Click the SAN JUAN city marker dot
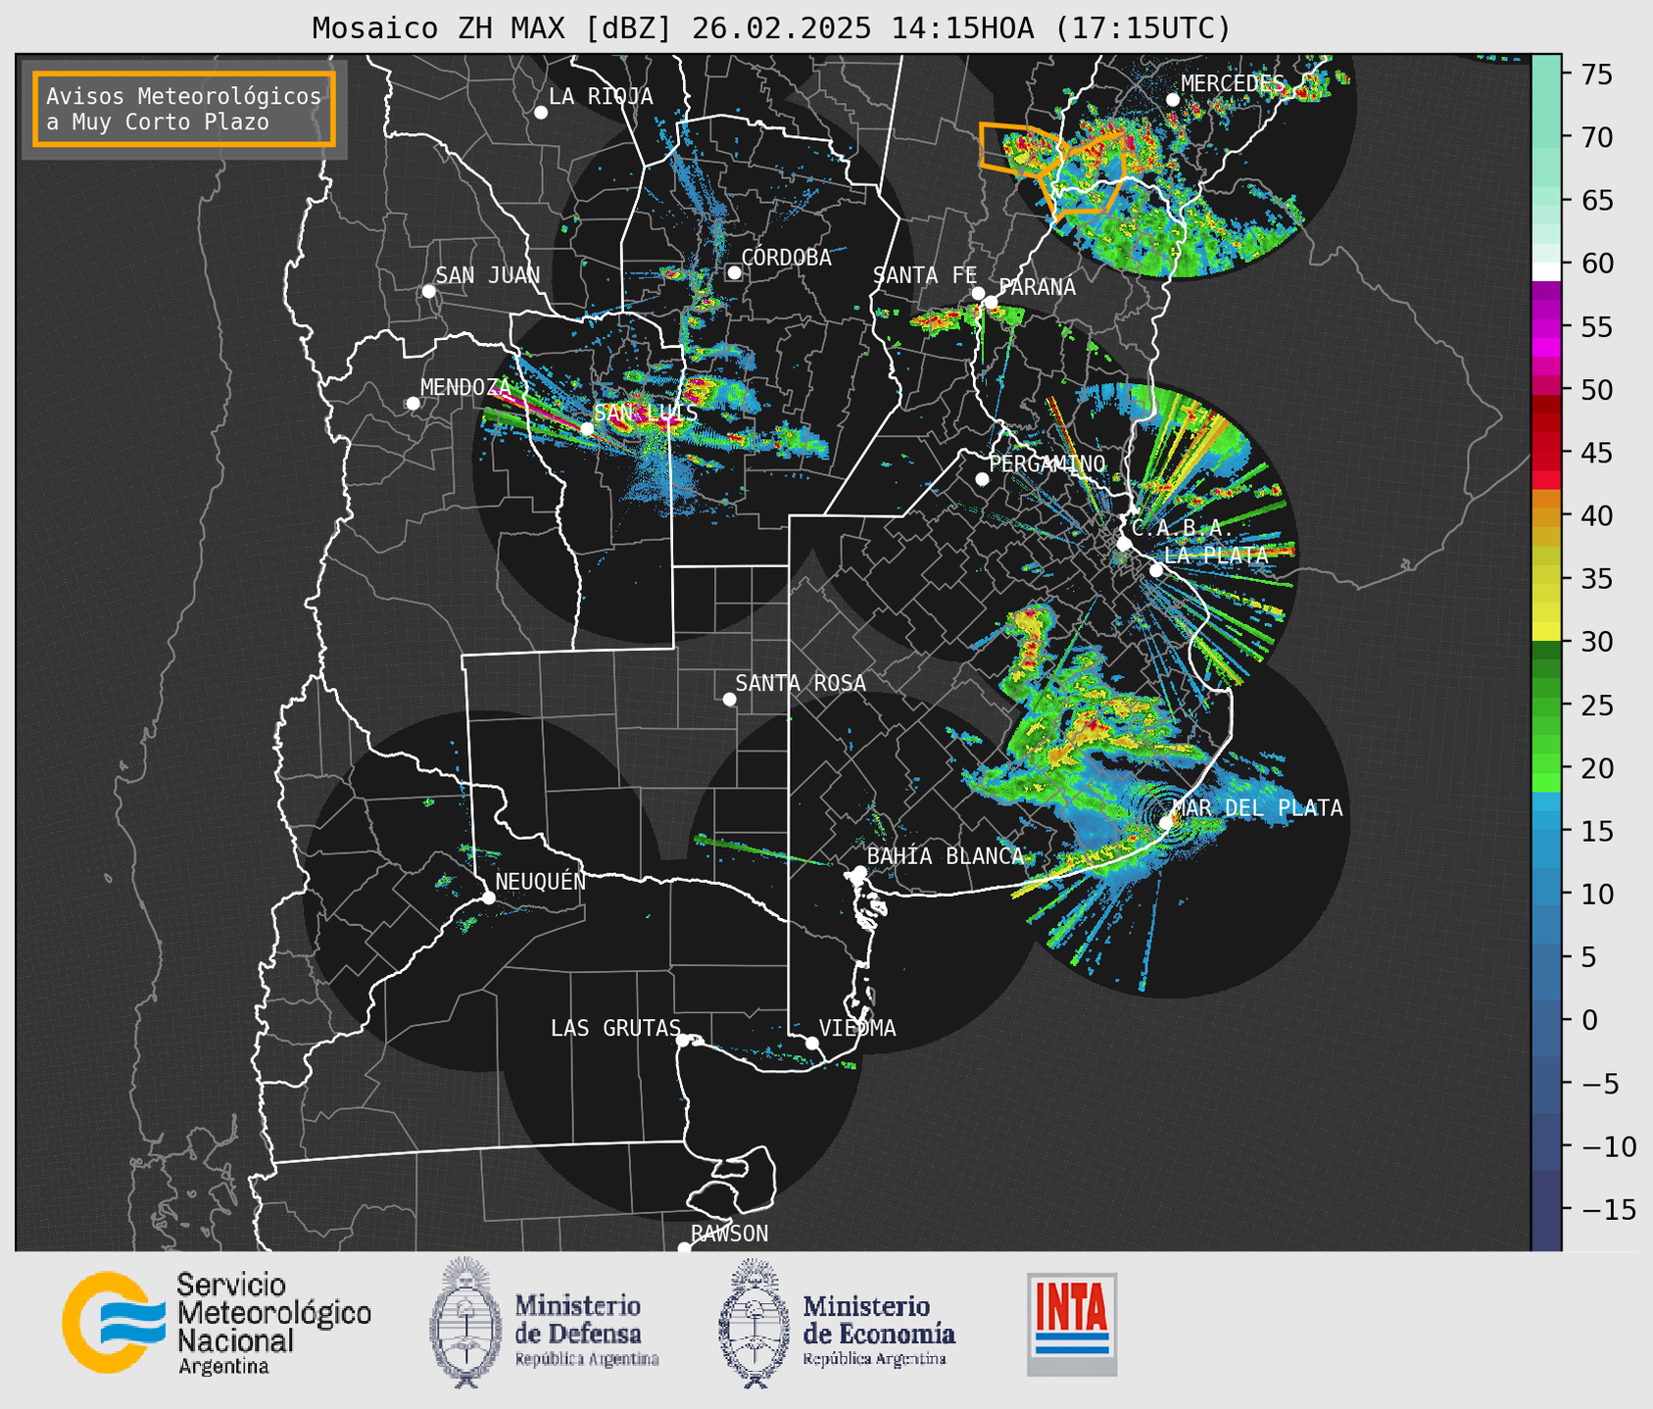 (428, 291)
